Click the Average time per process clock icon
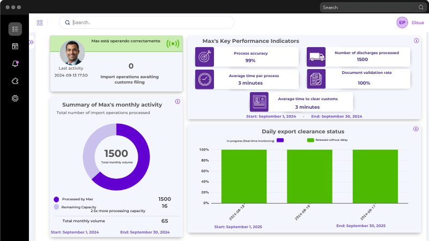The height and width of the screenshot is (241, 429). click(x=204, y=79)
